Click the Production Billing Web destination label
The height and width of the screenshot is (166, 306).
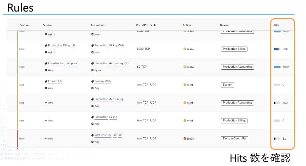click(109, 46)
